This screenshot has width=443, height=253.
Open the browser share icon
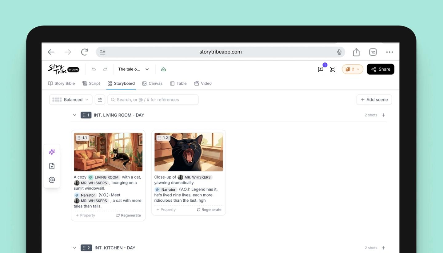coord(356,52)
